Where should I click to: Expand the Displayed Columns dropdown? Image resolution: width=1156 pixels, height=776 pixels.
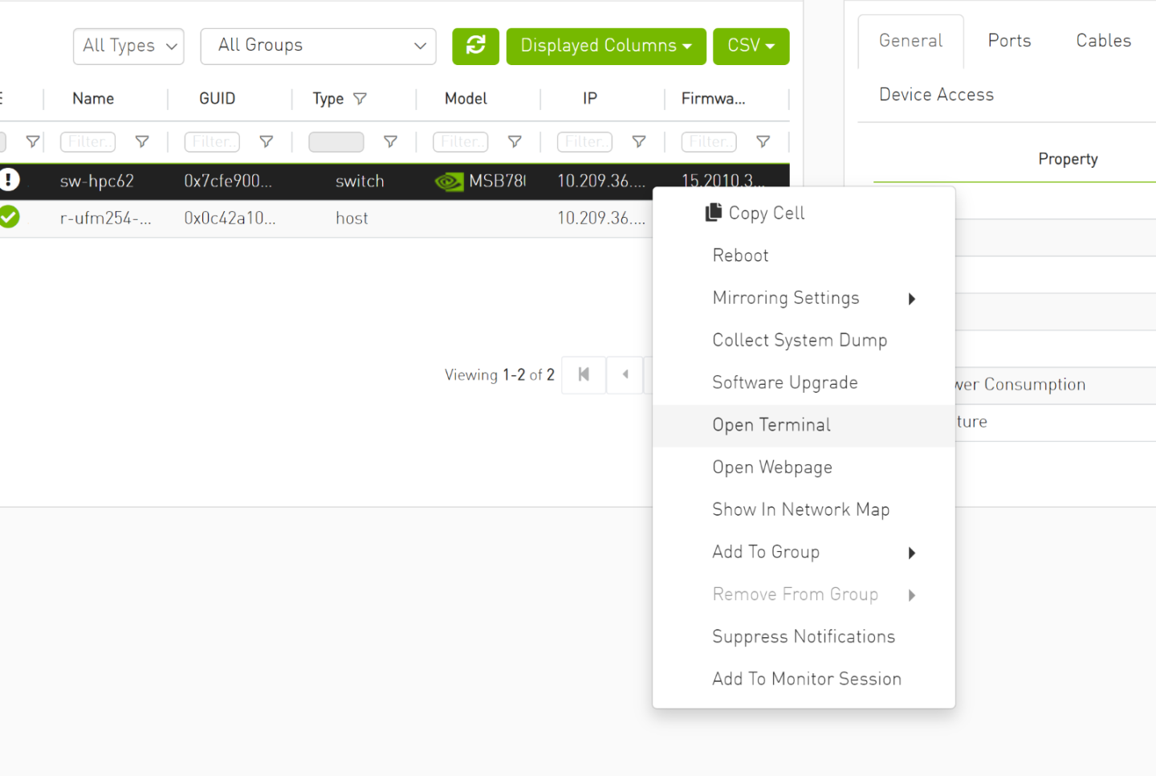tap(605, 46)
